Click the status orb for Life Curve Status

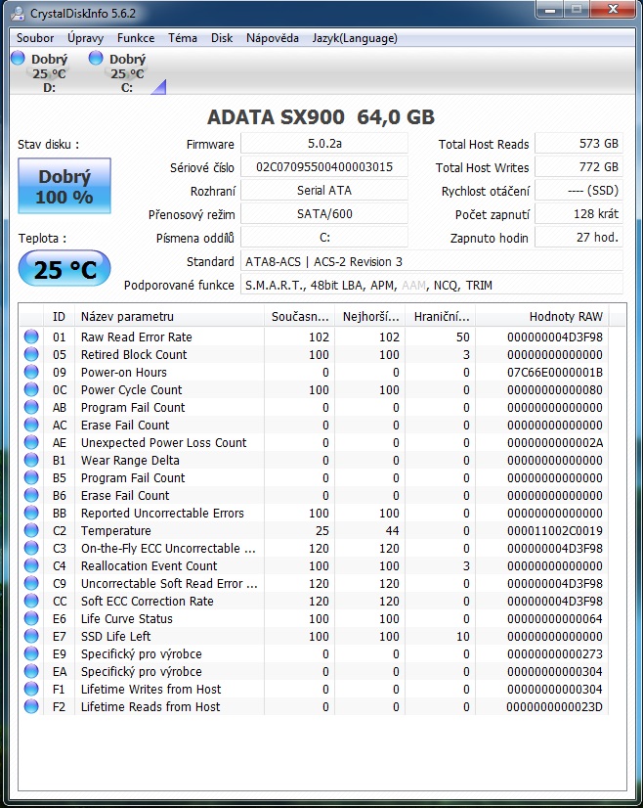coord(31,618)
